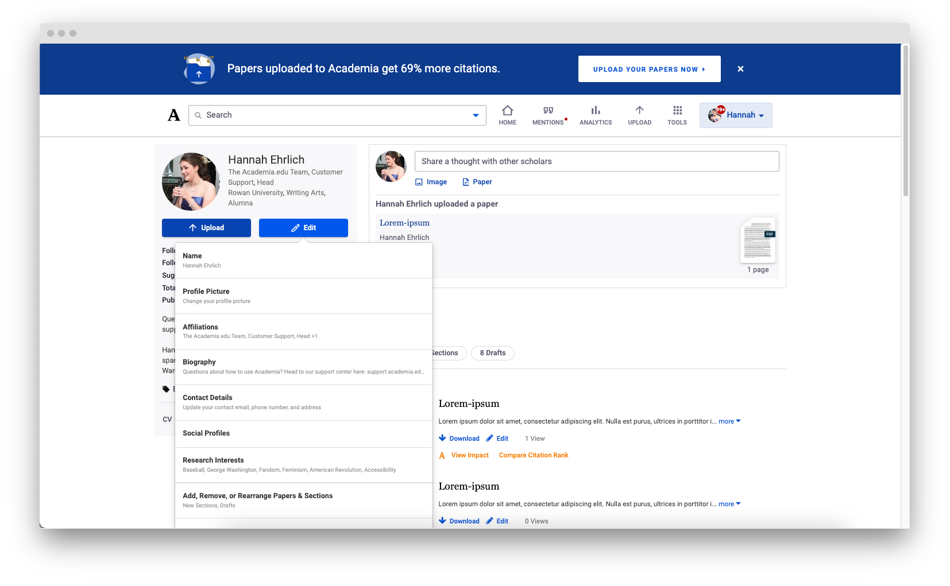Open Add, Remove, or Rearrange Papers & Sections
The width and height of the screenshot is (950, 586).
click(304, 501)
